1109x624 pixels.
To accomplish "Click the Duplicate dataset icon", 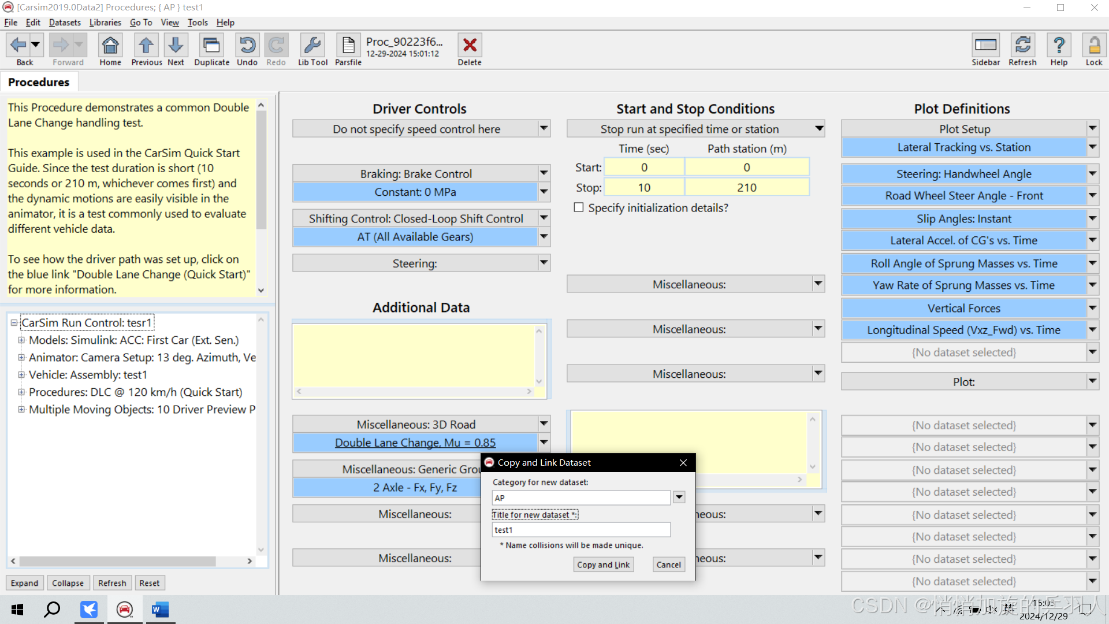I will click(211, 46).
